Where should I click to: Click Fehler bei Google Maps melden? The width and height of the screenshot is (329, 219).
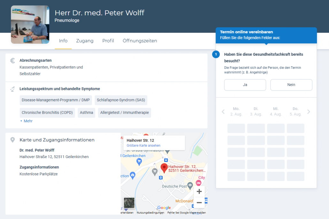pos(187,213)
